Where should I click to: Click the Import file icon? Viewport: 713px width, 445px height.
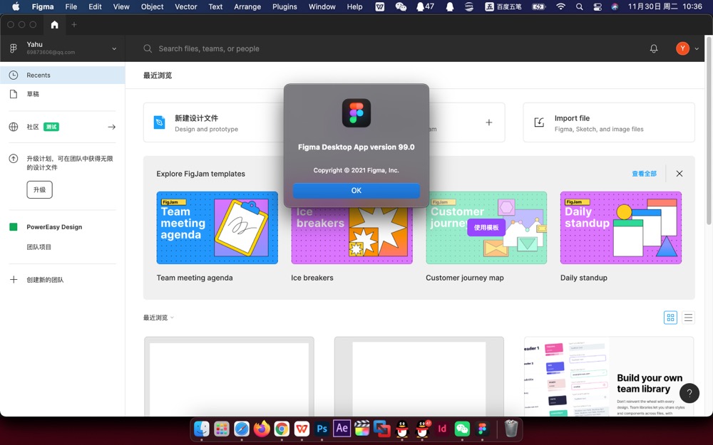pos(539,122)
